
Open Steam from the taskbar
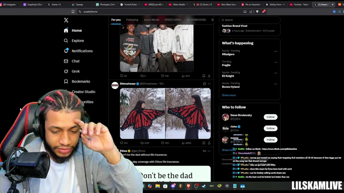pos(204,186)
